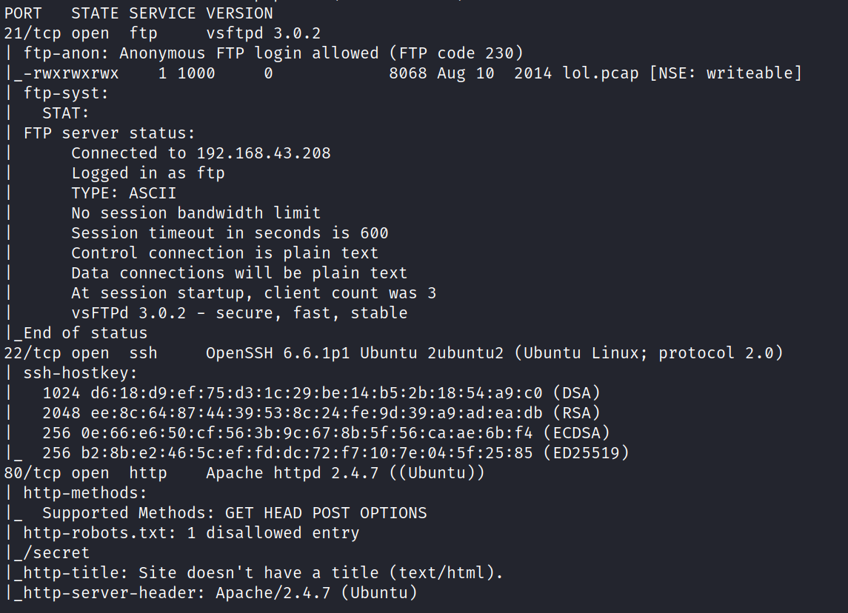848x613 pixels.
Task: Click the http-server-header line
Action: (x=219, y=593)
